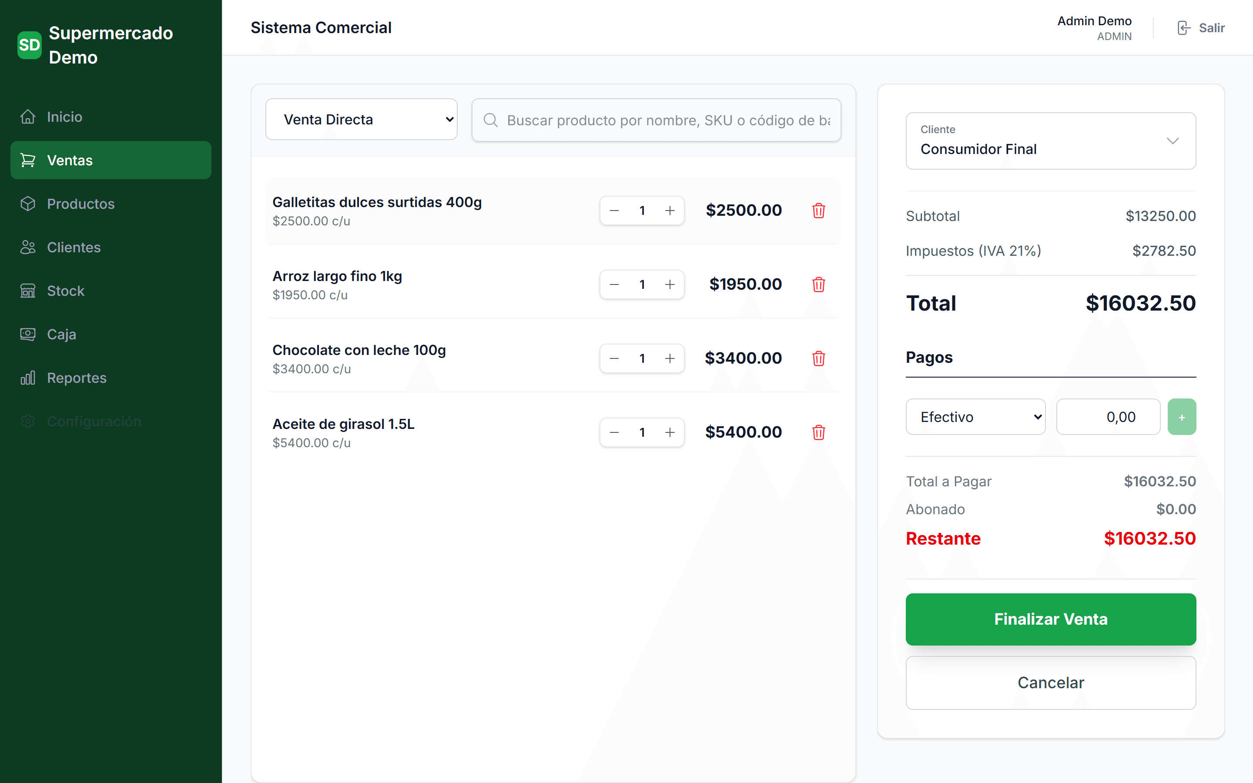
Task: Click the Impuestos value $2782.50
Action: (x=1163, y=251)
